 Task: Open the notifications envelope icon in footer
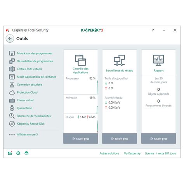[x=10, y=153]
